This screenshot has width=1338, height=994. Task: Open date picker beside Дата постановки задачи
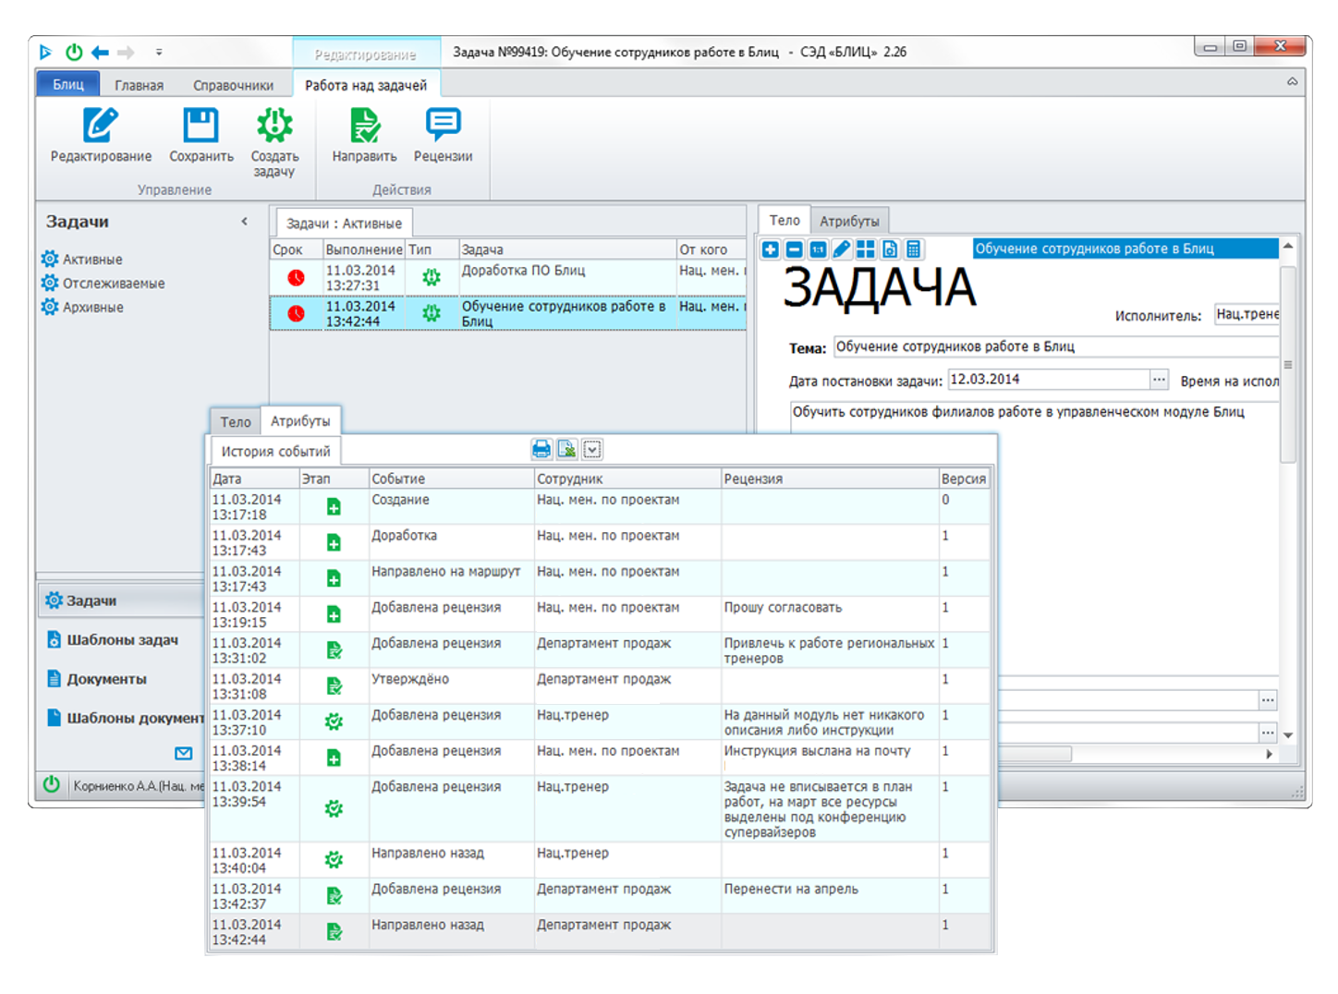pos(1159,380)
